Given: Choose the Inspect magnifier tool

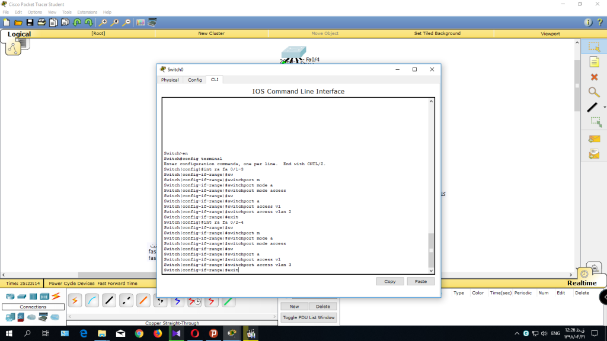Looking at the screenshot, I should (594, 92).
